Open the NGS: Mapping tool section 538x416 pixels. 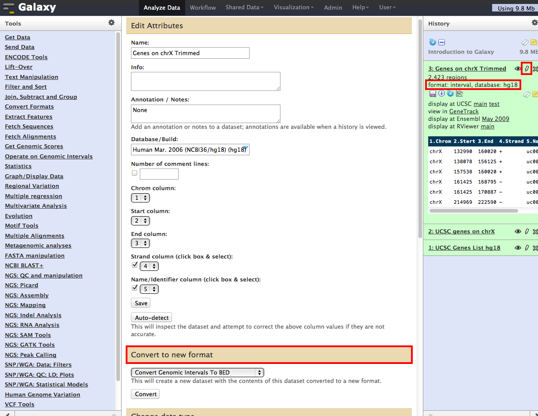point(25,305)
